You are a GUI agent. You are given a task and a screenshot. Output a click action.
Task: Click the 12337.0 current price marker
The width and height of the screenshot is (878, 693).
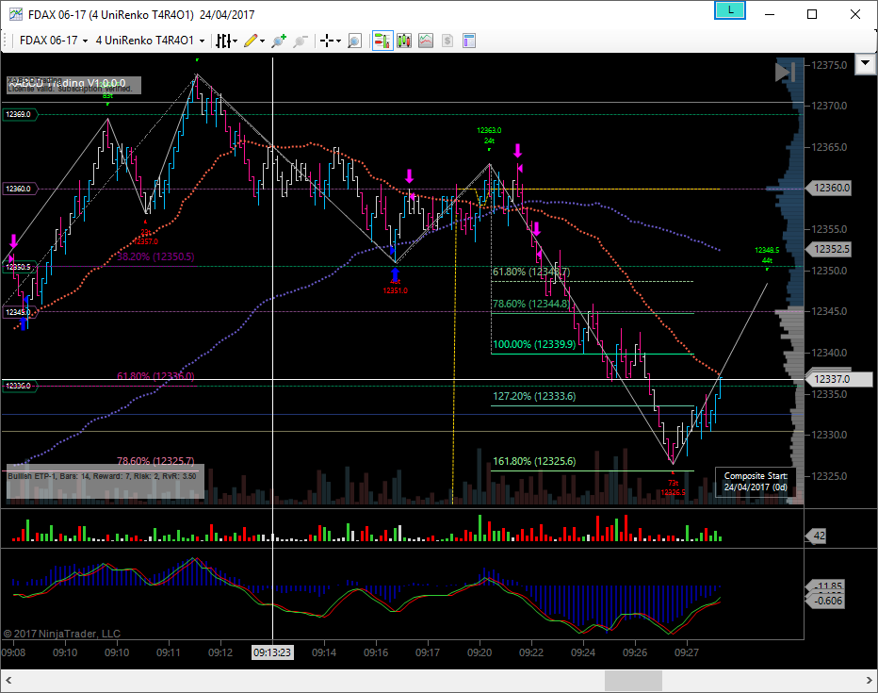pyautogui.click(x=838, y=379)
